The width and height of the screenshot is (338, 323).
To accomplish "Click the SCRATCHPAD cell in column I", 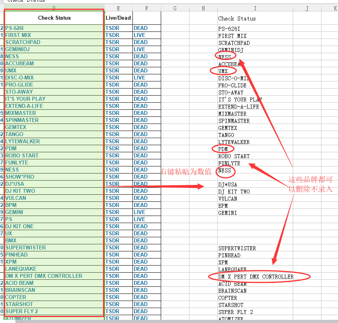I will (x=255, y=43).
